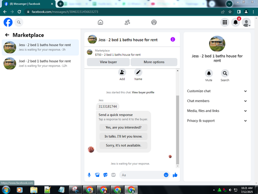Click the chat scrollbar thumb

(178, 130)
